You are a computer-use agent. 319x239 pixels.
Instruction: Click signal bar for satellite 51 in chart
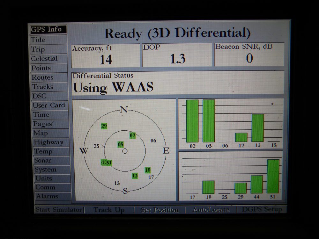[273, 176]
